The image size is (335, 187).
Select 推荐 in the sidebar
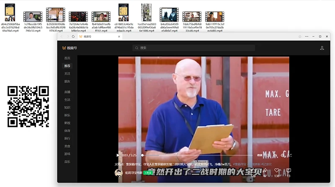pyautogui.click(x=67, y=66)
